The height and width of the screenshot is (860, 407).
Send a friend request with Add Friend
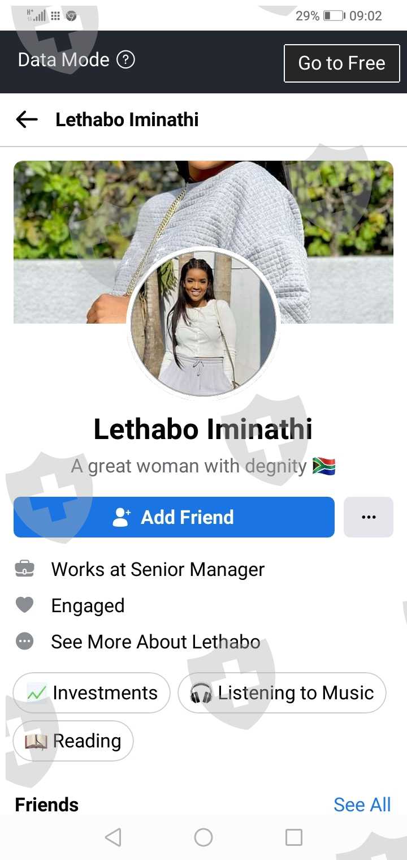tap(174, 517)
